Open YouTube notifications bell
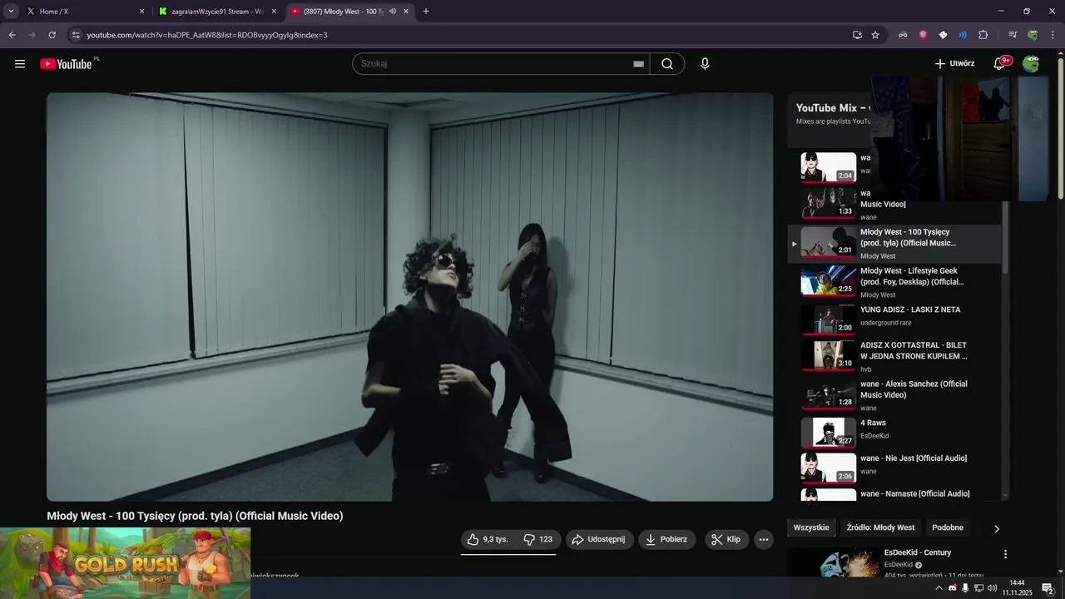The image size is (1065, 599). pyautogui.click(x=1001, y=63)
